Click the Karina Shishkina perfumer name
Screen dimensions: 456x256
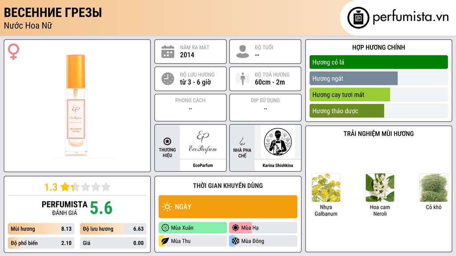(278, 165)
